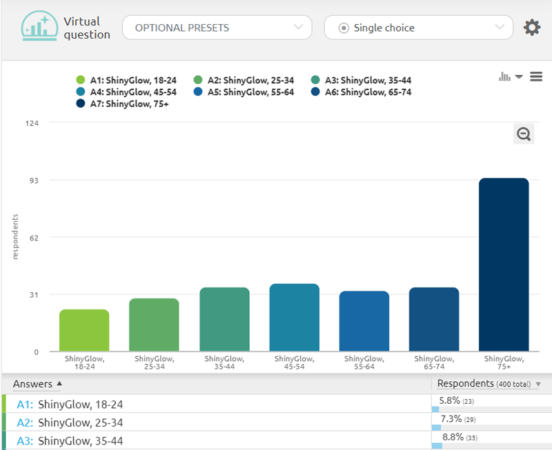Image resolution: width=552 pixels, height=450 pixels.
Task: Toggle A1: ShinyGlow, 18-24 legend series
Action: [127, 81]
